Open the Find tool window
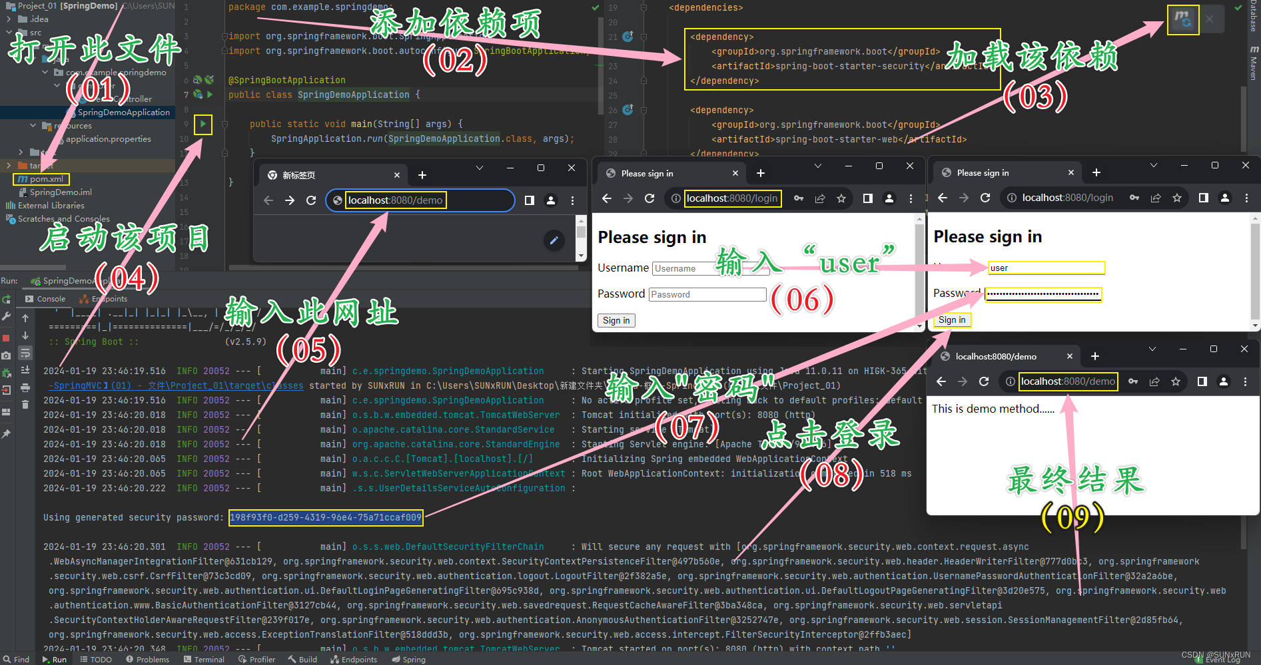1261x665 pixels. [16, 660]
